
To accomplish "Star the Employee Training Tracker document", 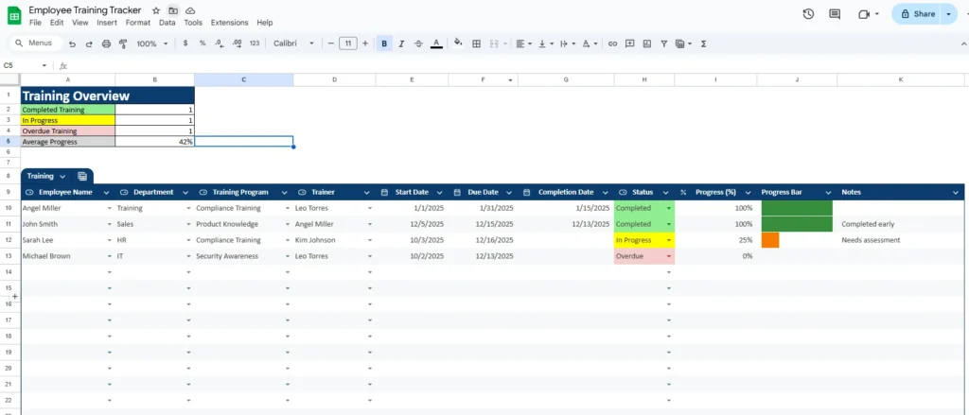I will pyautogui.click(x=156, y=10).
